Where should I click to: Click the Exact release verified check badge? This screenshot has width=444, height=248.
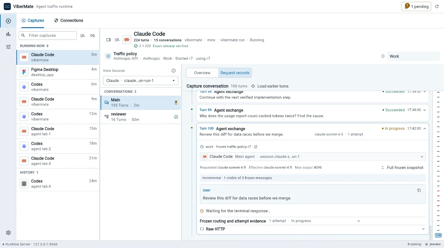coord(161,46)
